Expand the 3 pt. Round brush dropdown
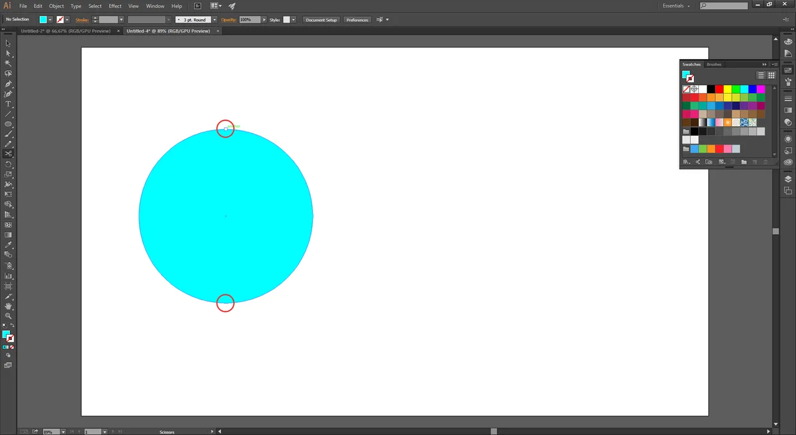The image size is (796, 435). 215,20
